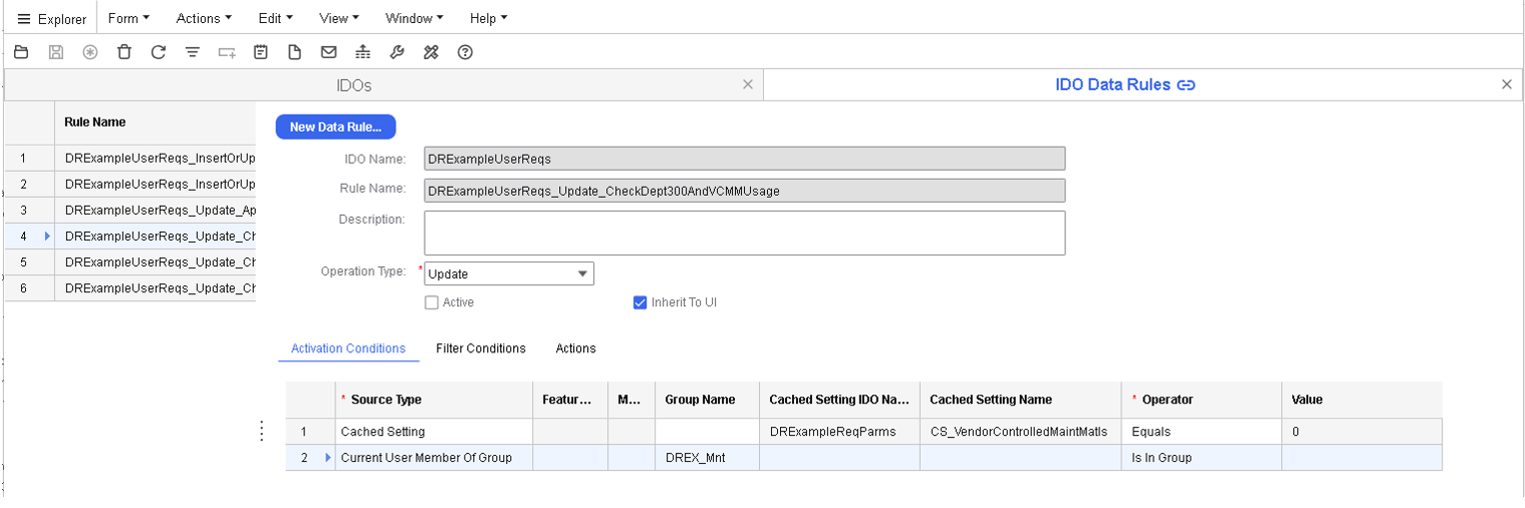Viewport: 1525px width, 508px height.
Task: Select the Filter Conditions tab
Action: [x=480, y=348]
